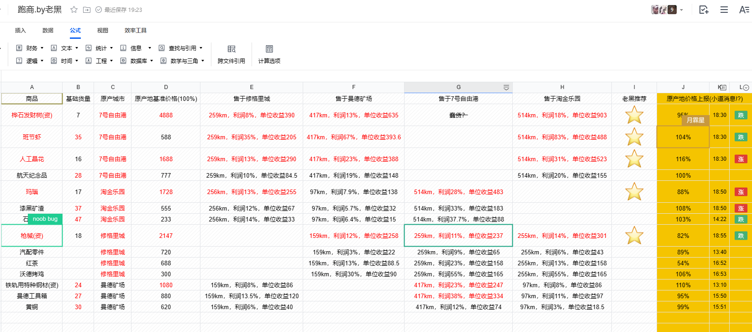This screenshot has width=752, height=332.
Task: Click the 跌 tag in 枪械(资) row
Action: point(741,236)
